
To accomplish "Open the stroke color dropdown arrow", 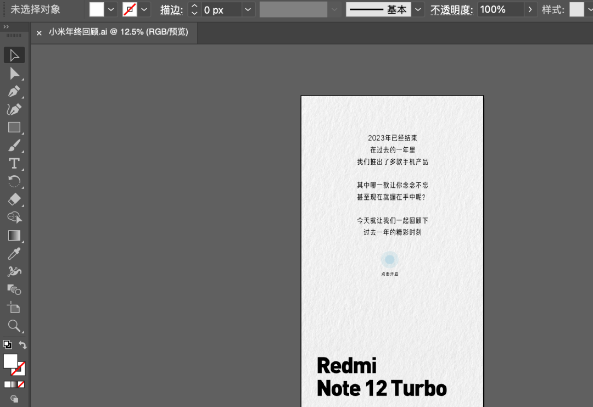I will (144, 9).
